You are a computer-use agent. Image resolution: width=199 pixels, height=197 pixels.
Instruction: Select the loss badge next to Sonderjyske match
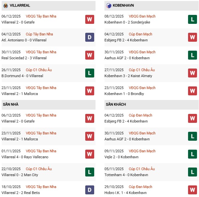[x=192, y=19]
